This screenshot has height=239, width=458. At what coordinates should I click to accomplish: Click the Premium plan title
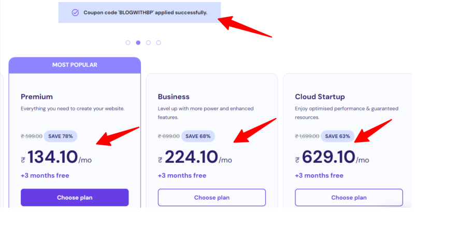[37, 96]
